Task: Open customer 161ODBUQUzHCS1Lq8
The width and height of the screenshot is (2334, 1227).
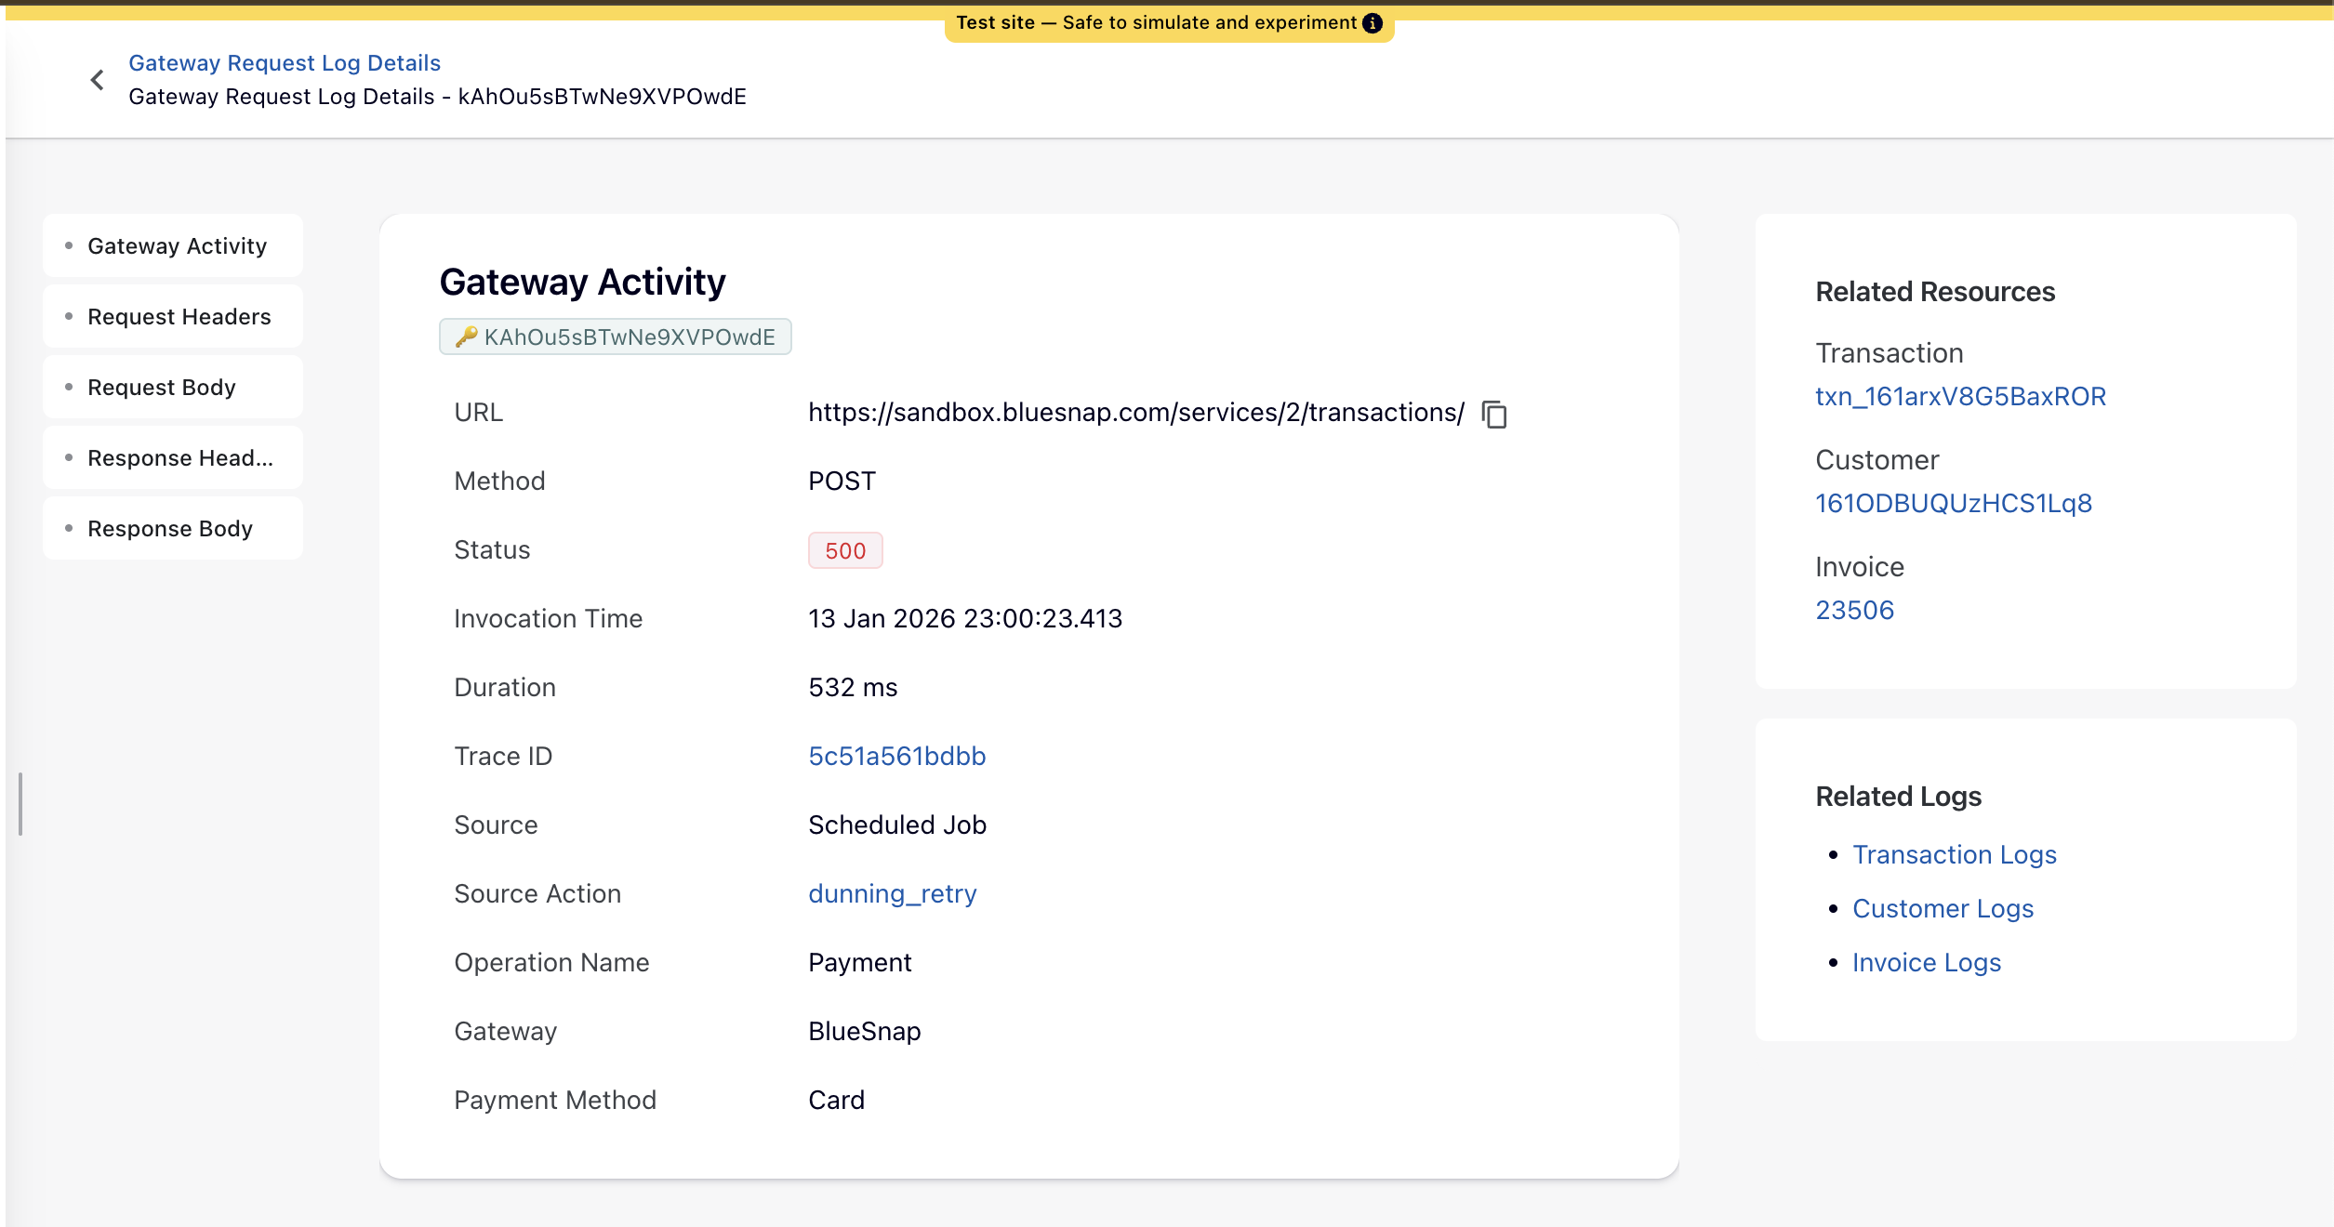Action: pyautogui.click(x=1954, y=503)
